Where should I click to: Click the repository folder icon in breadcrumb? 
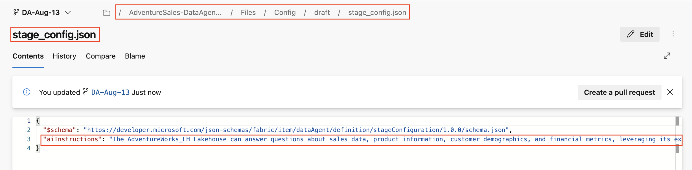(106, 13)
